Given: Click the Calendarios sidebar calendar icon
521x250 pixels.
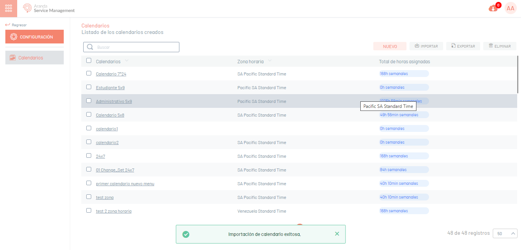Looking at the screenshot, I should (x=13, y=58).
